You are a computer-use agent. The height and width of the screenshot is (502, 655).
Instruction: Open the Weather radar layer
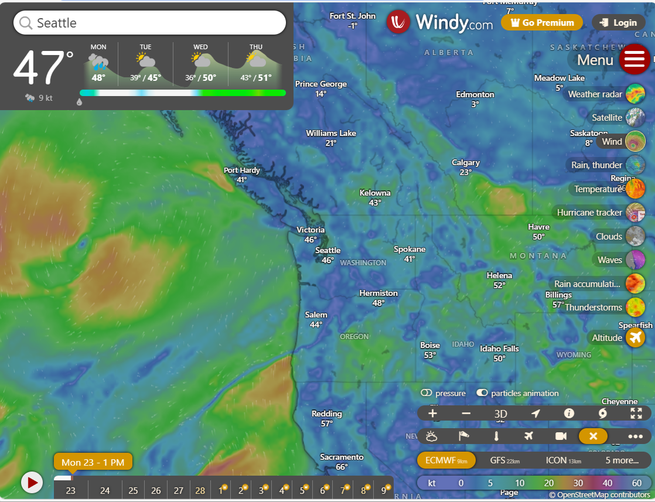pos(635,94)
